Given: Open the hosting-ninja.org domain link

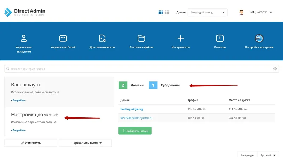Looking at the screenshot, I should pyautogui.click(x=132, y=109).
